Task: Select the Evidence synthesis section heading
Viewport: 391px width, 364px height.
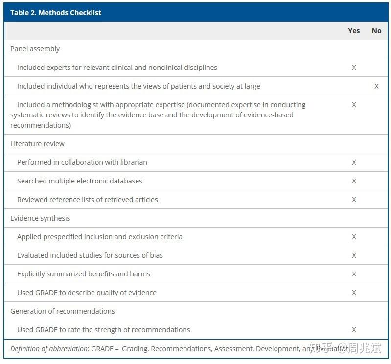Action: 40,218
